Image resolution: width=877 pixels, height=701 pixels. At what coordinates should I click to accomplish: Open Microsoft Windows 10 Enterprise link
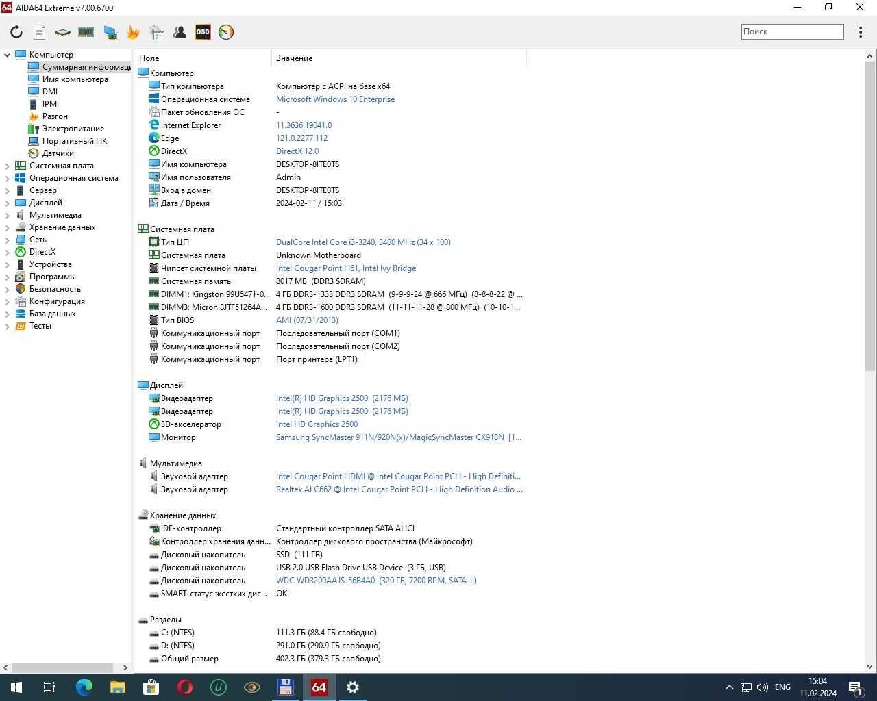(335, 99)
